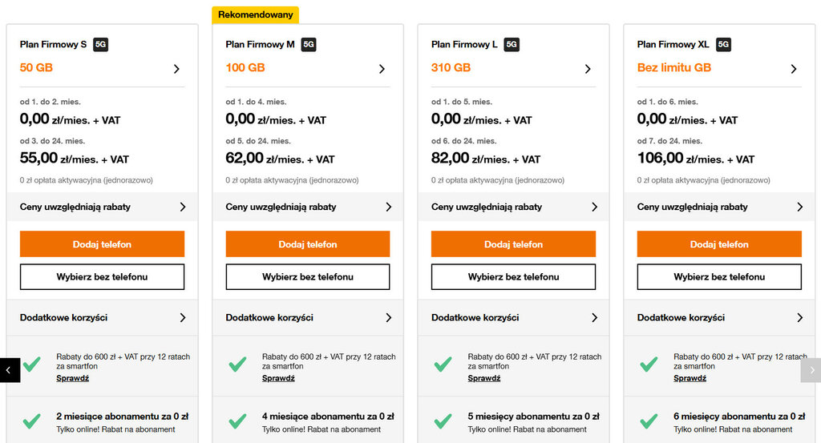Click next carousel arrow on right edge
The image size is (821, 443).
[x=811, y=369]
